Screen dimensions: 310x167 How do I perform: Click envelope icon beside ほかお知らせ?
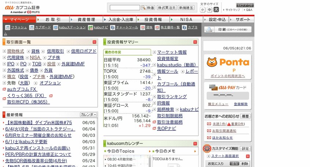pos(209,138)
